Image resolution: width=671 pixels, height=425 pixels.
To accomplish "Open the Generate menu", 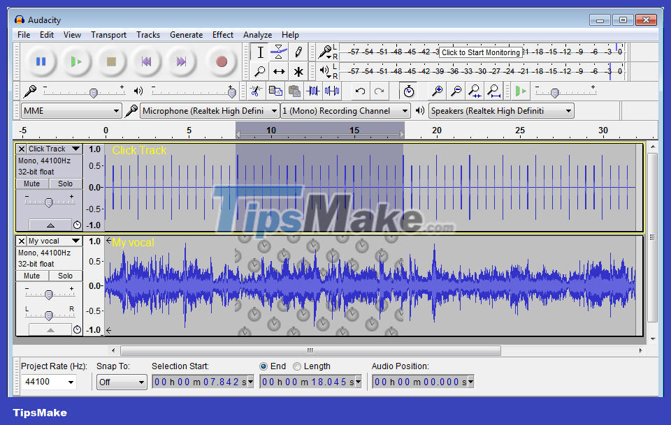I will point(186,34).
